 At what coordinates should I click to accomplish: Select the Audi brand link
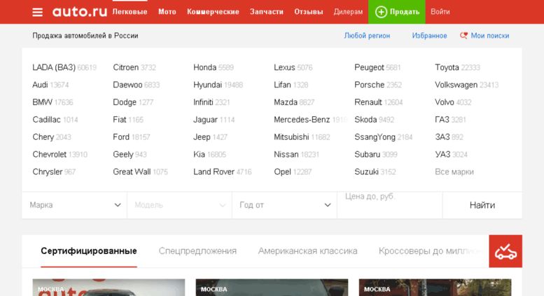pos(40,85)
